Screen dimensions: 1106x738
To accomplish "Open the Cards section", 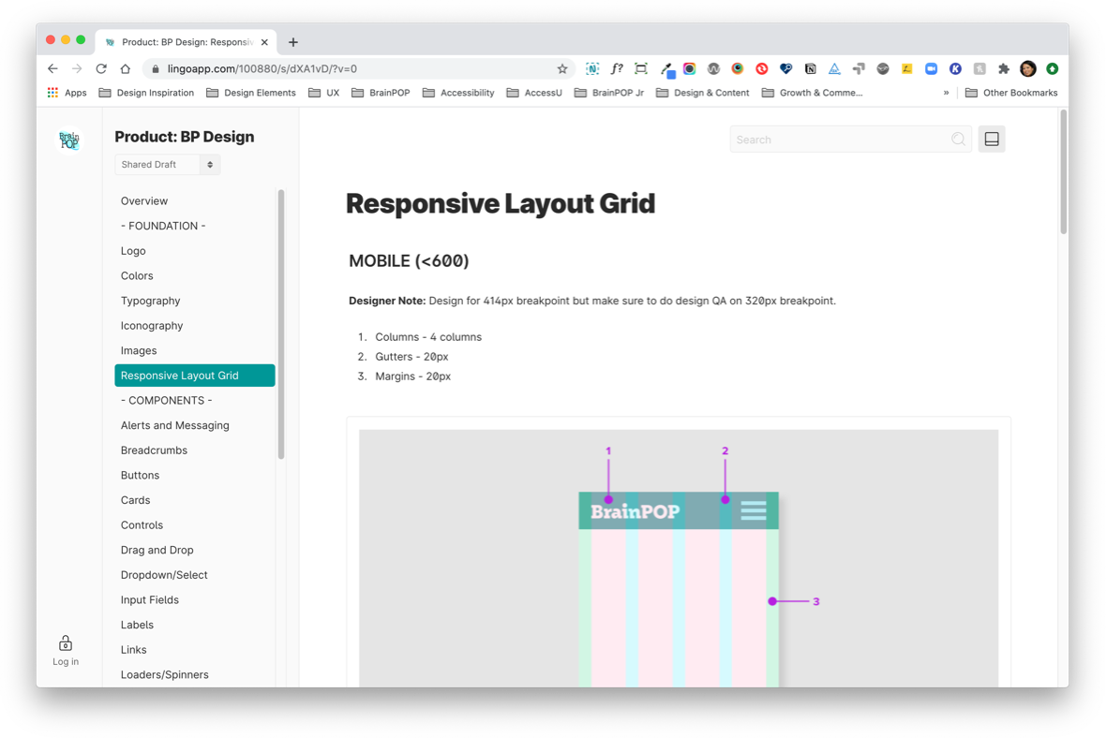I will click(135, 500).
